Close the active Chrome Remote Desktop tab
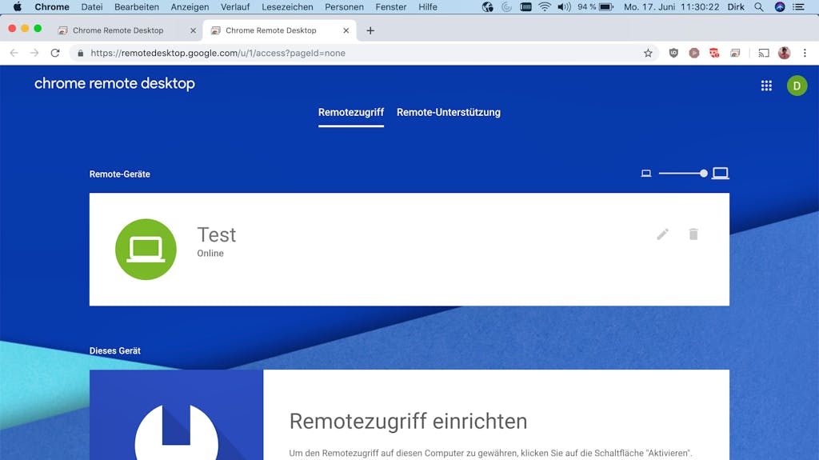The image size is (819, 460). coord(346,30)
